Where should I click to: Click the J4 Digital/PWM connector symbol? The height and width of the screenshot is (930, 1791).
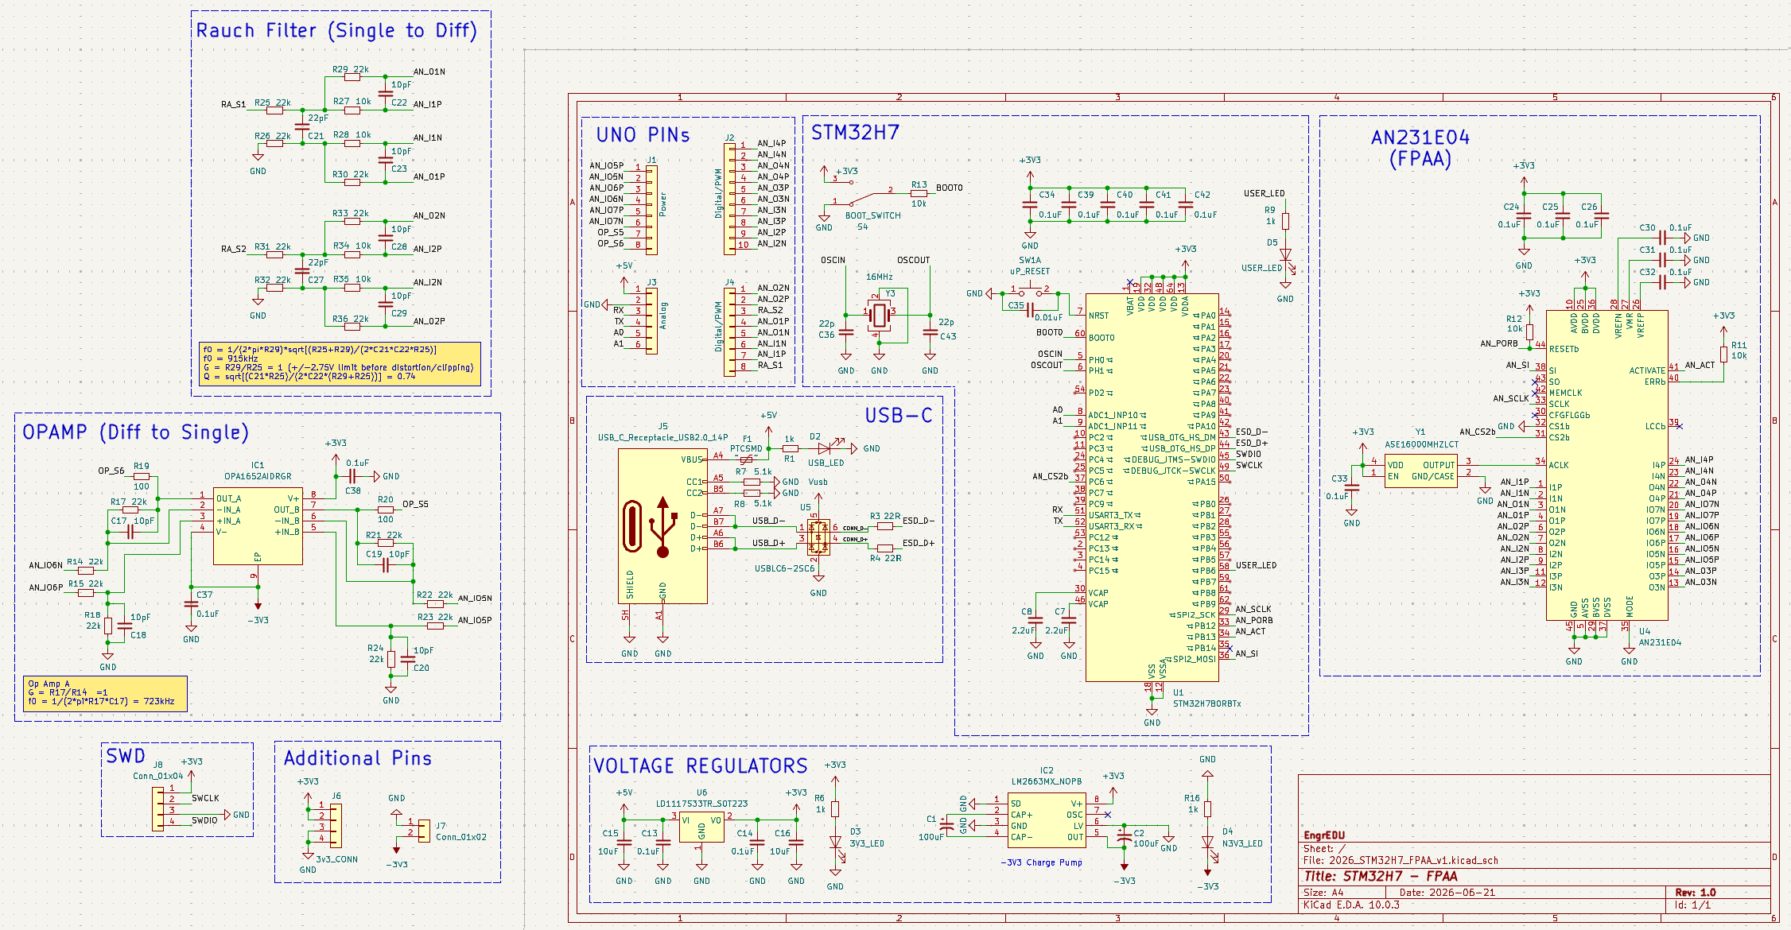tap(729, 331)
